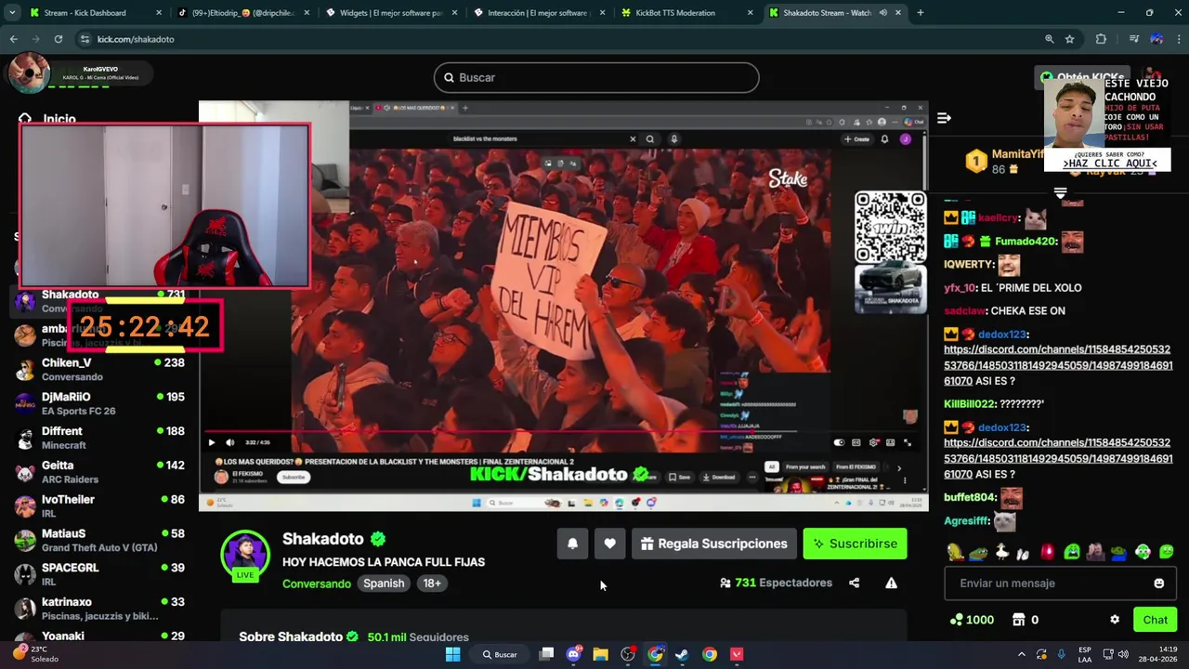This screenshot has height=669, width=1189.
Task: Open taskbar Buscar search box
Action: [x=500, y=654]
